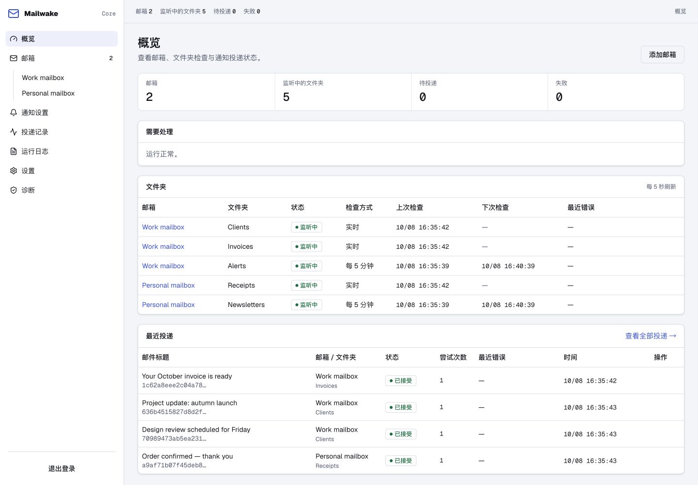
Task: Click 监听中 status badge in Newsletters row
Action: [x=306, y=305]
